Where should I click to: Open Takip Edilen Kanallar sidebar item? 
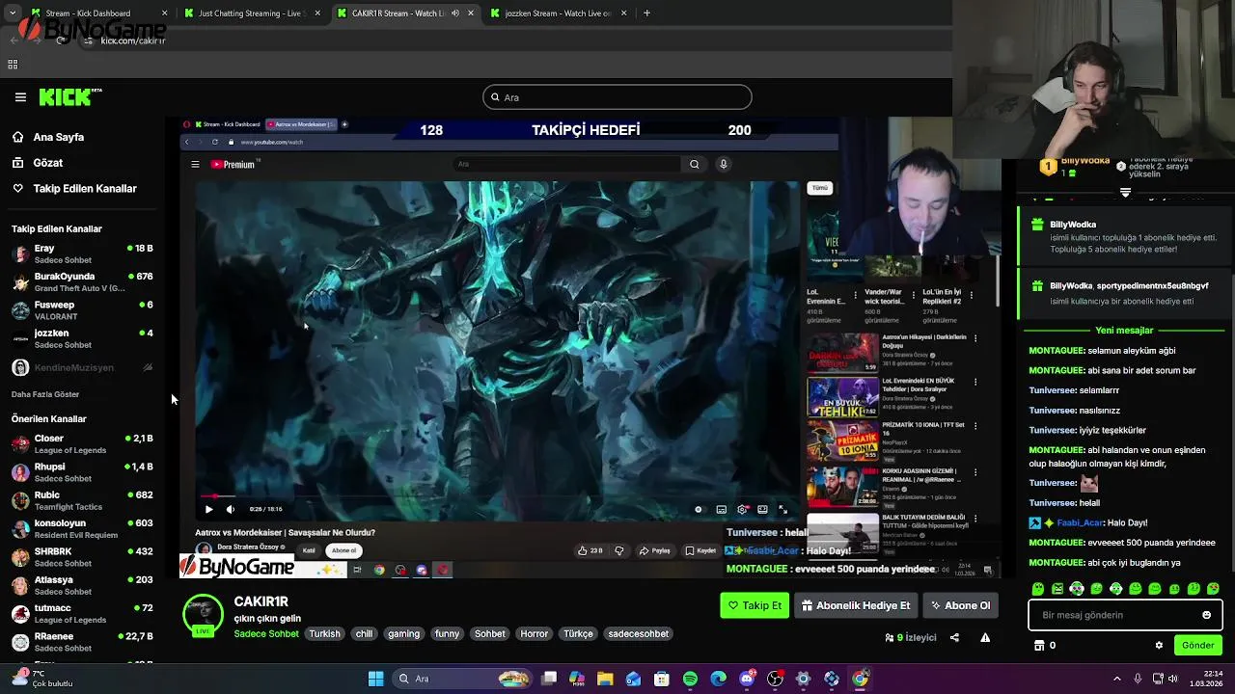tap(74, 188)
